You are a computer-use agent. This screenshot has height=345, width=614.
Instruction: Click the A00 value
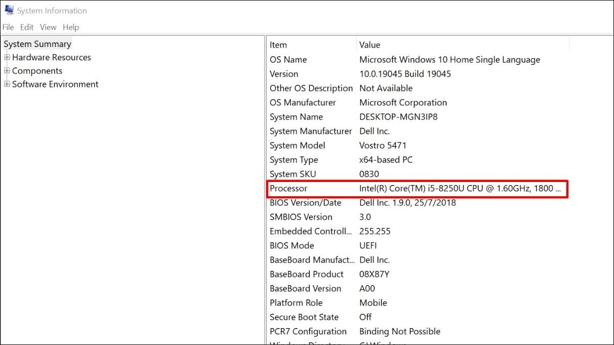367,289
